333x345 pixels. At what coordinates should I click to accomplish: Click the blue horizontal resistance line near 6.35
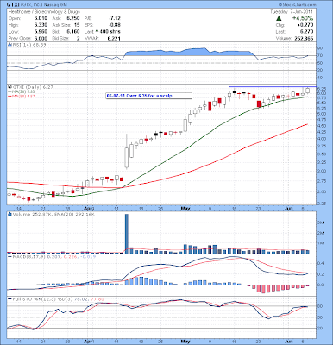coord(273,86)
